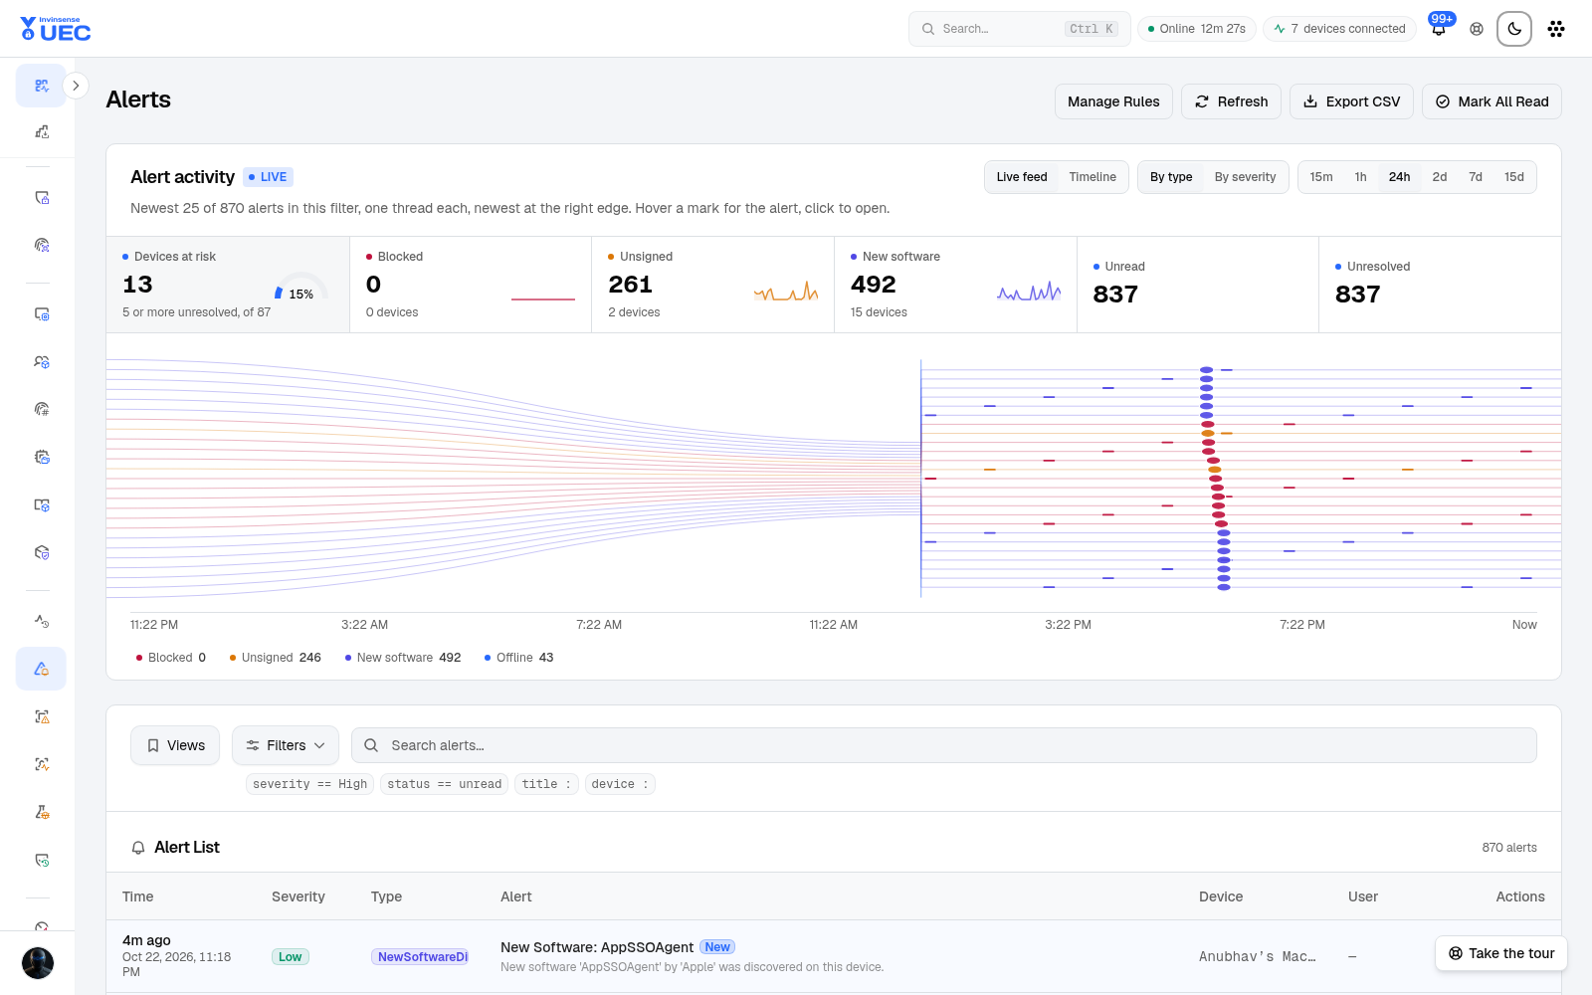Open the dotted apps grid menu

(1556, 29)
